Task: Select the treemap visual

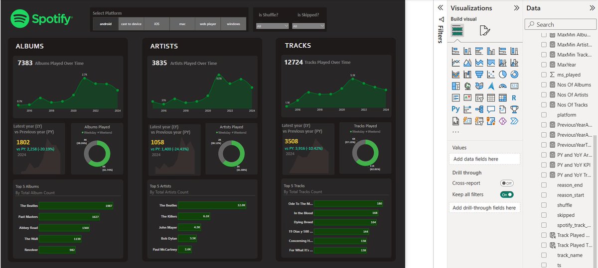Action: point(456,86)
